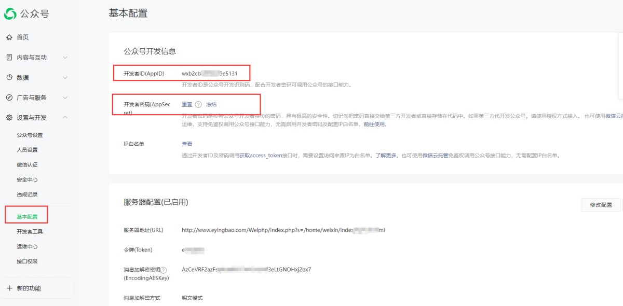Click the help question mark next to 重置
623x306 pixels.
[198, 104]
